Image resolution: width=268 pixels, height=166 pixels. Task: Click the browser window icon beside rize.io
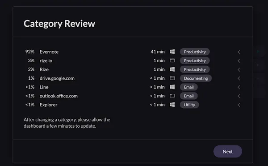coord(172,61)
